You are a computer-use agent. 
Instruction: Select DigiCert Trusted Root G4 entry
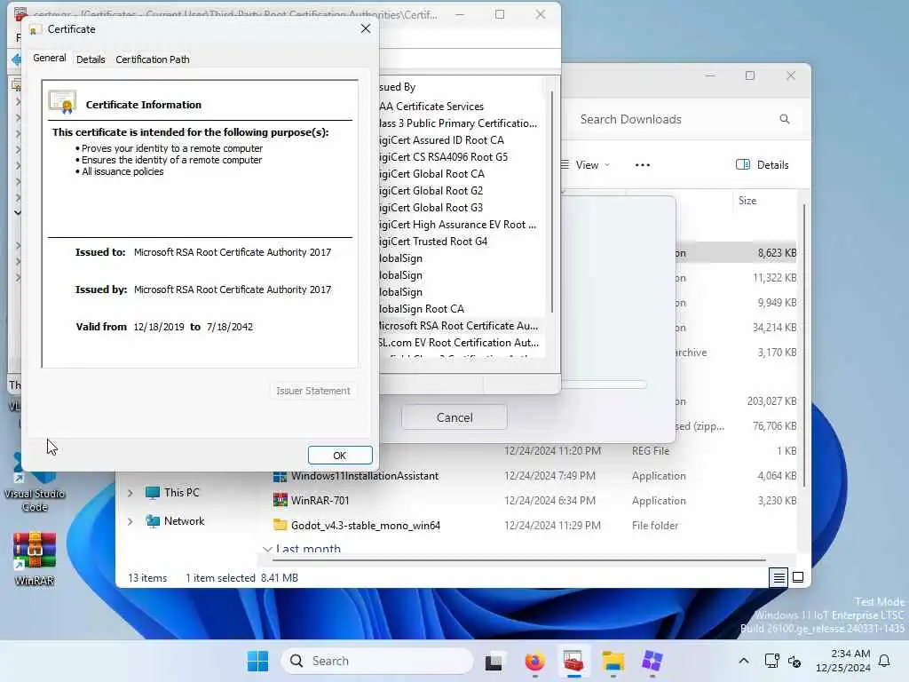(x=433, y=242)
